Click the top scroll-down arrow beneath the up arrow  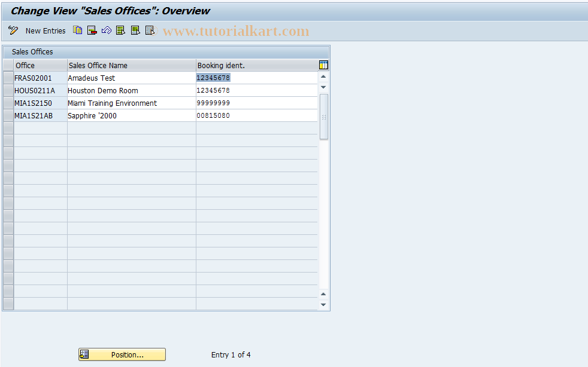pos(323,87)
